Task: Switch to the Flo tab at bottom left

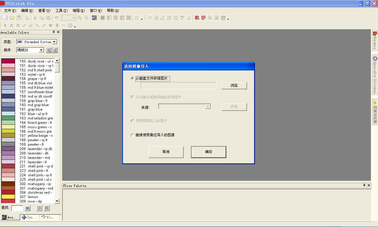Action: click(49, 217)
